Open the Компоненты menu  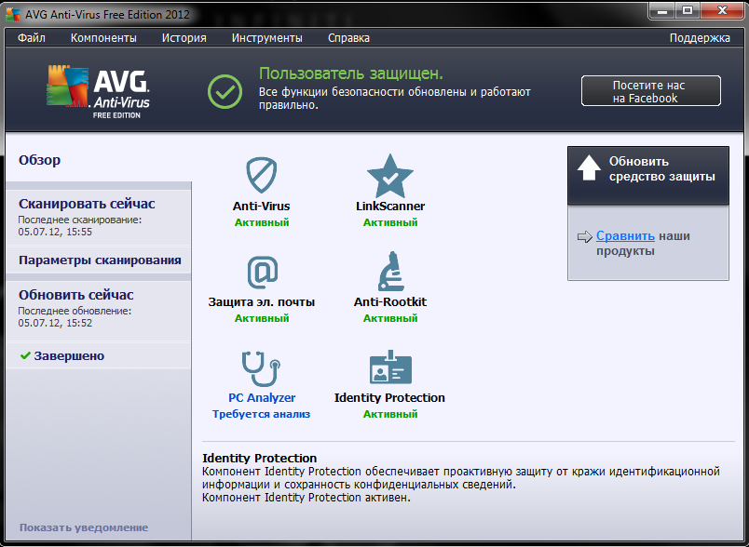tap(103, 37)
